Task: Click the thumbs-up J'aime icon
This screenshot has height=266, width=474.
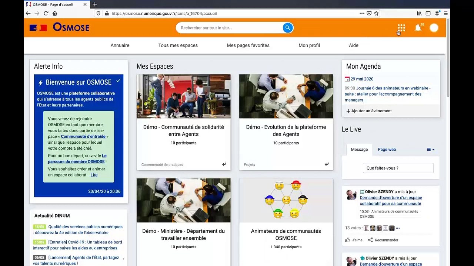Action: click(x=347, y=240)
